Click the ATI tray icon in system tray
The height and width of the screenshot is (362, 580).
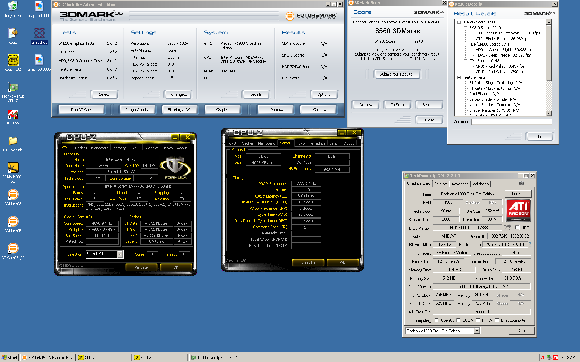[555, 358]
